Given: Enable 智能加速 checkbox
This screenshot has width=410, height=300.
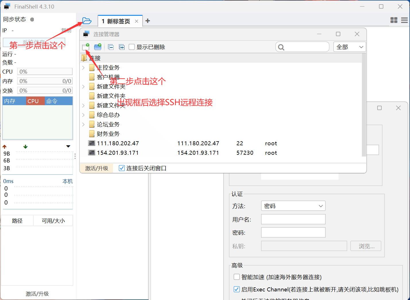Looking at the screenshot, I should click(237, 277).
